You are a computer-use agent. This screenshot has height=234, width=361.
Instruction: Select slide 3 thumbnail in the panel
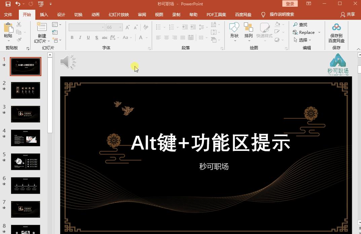(25, 114)
